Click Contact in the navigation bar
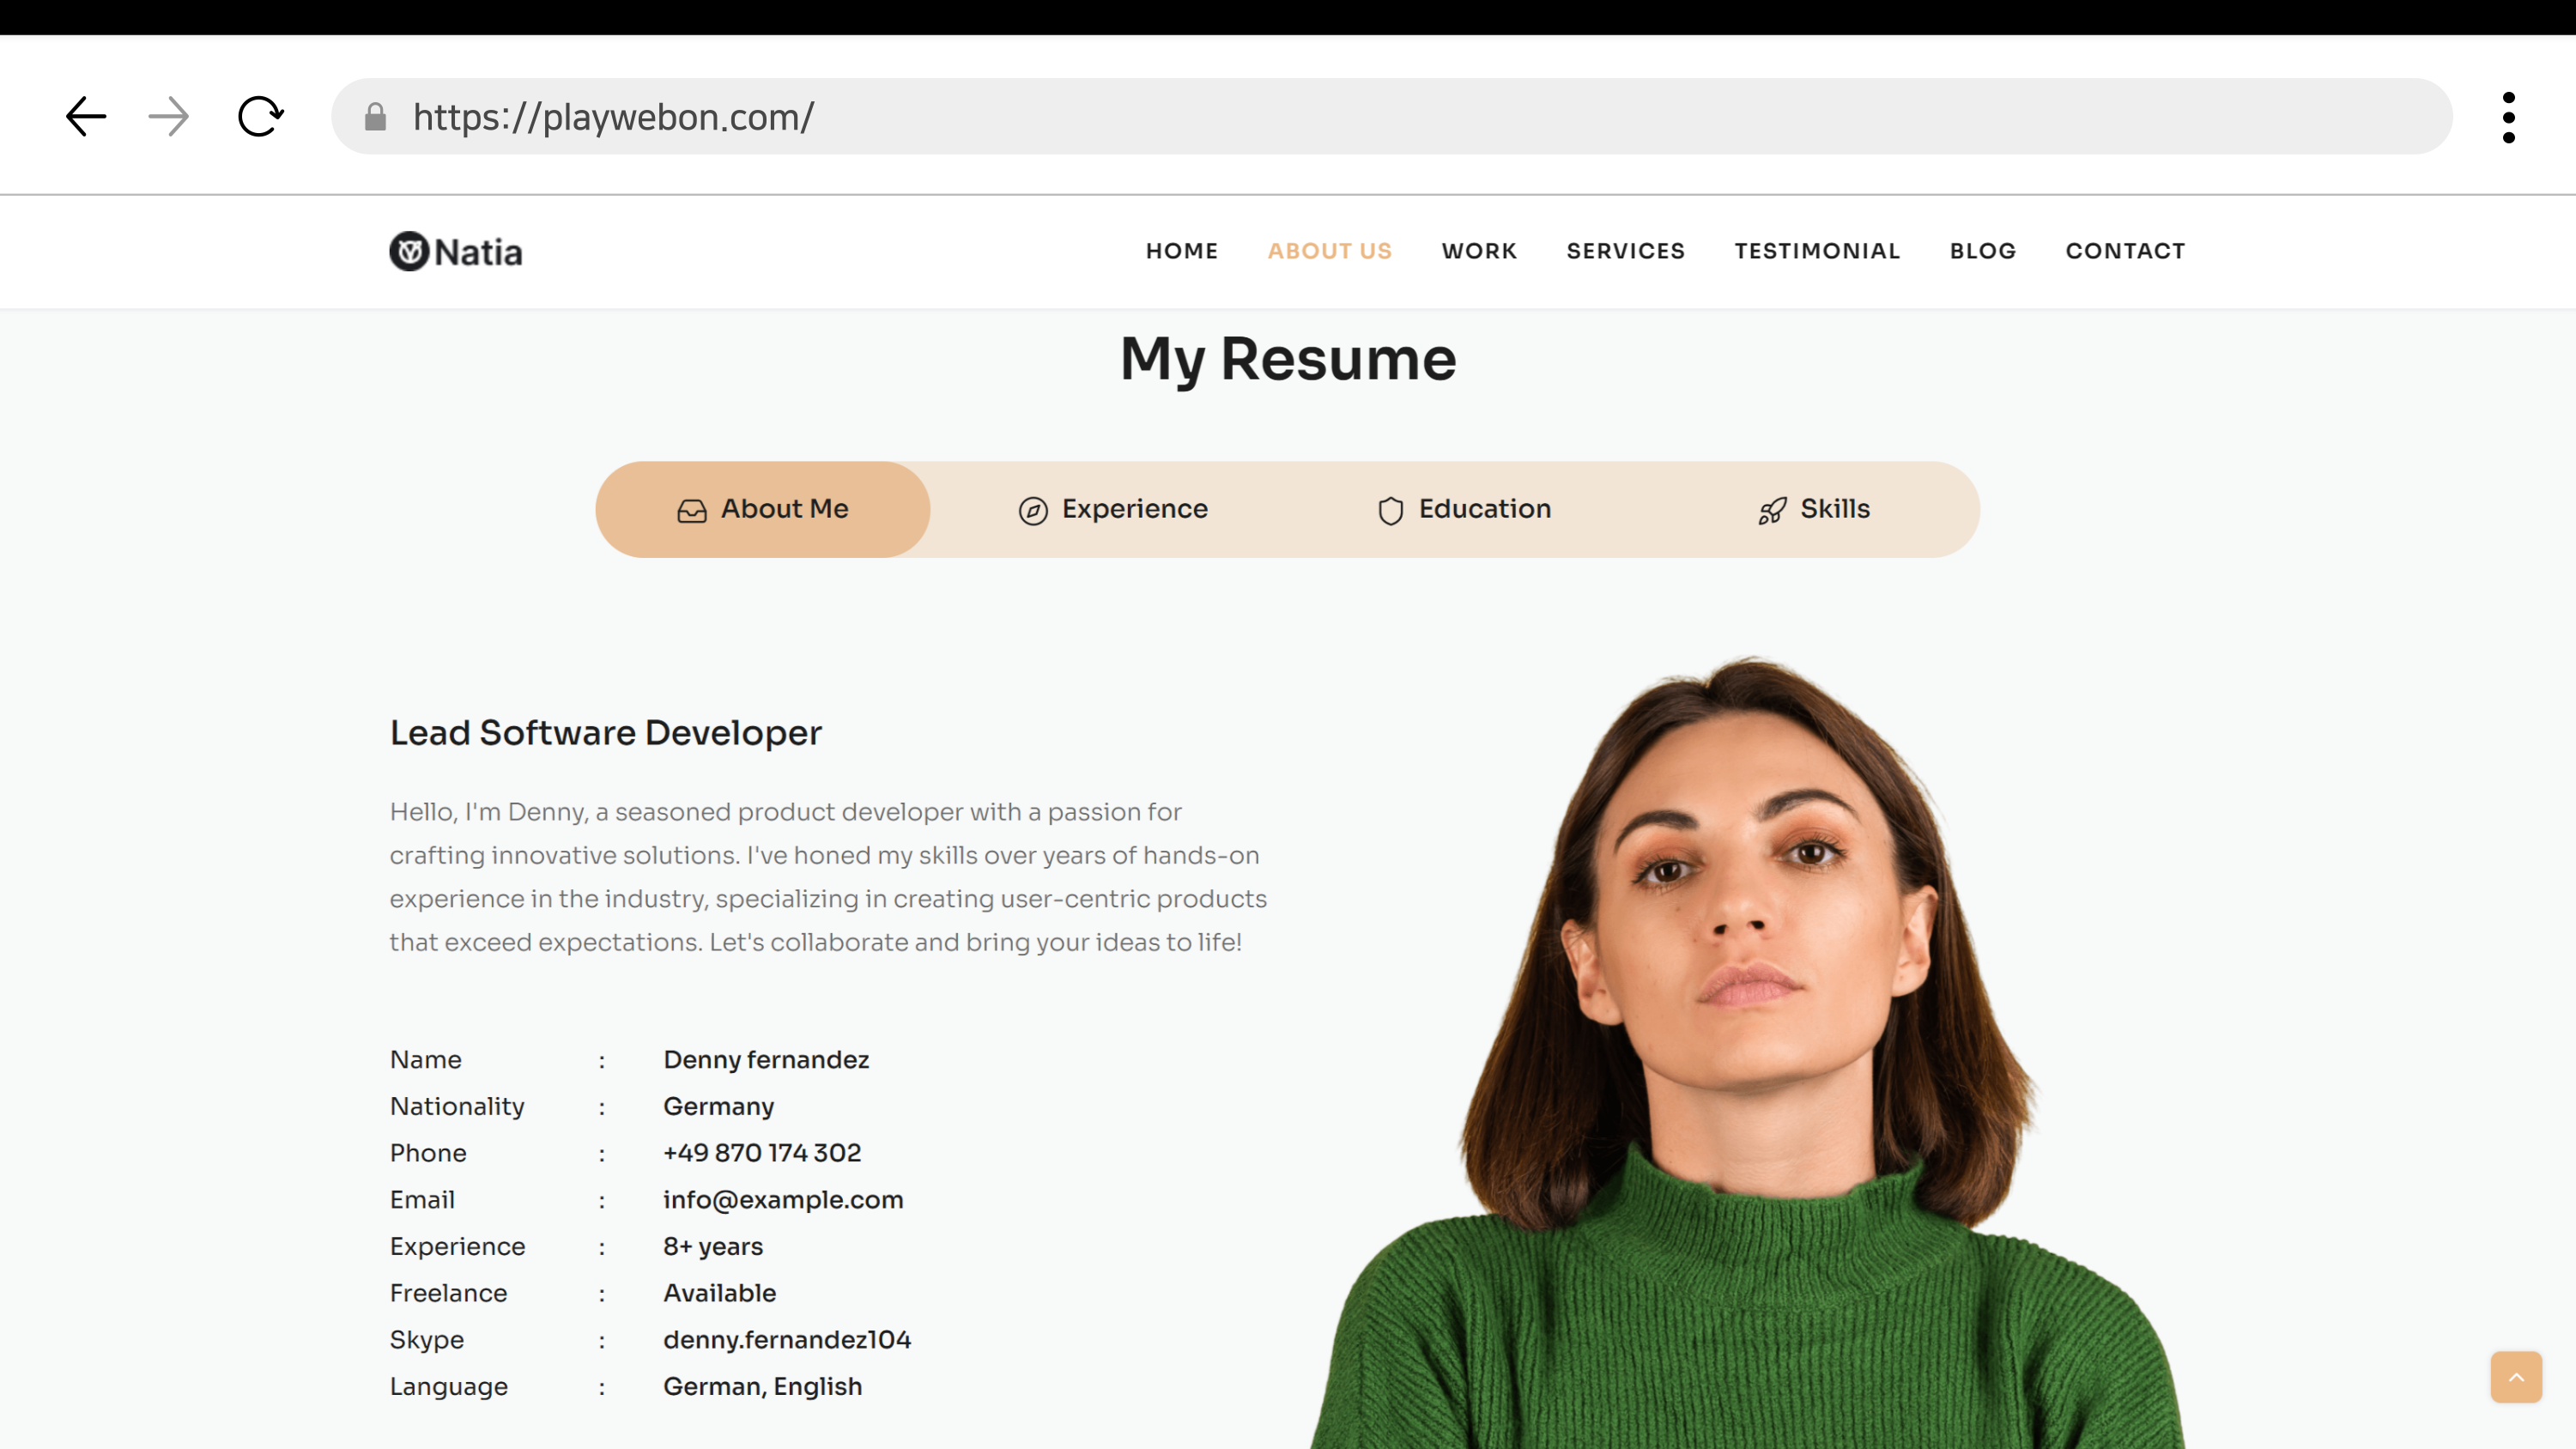Viewport: 2576px width, 1449px height. (x=2125, y=251)
